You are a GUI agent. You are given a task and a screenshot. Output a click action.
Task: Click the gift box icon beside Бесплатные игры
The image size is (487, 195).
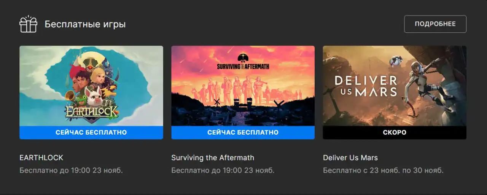coord(29,24)
